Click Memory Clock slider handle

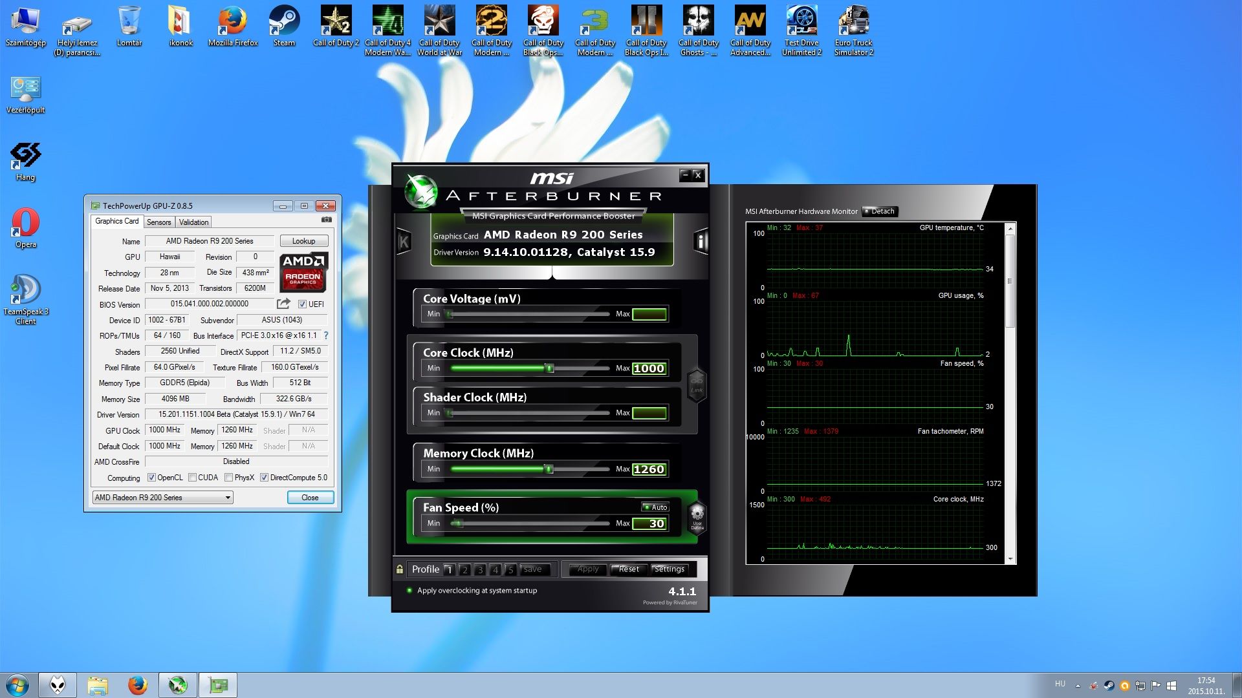point(549,469)
